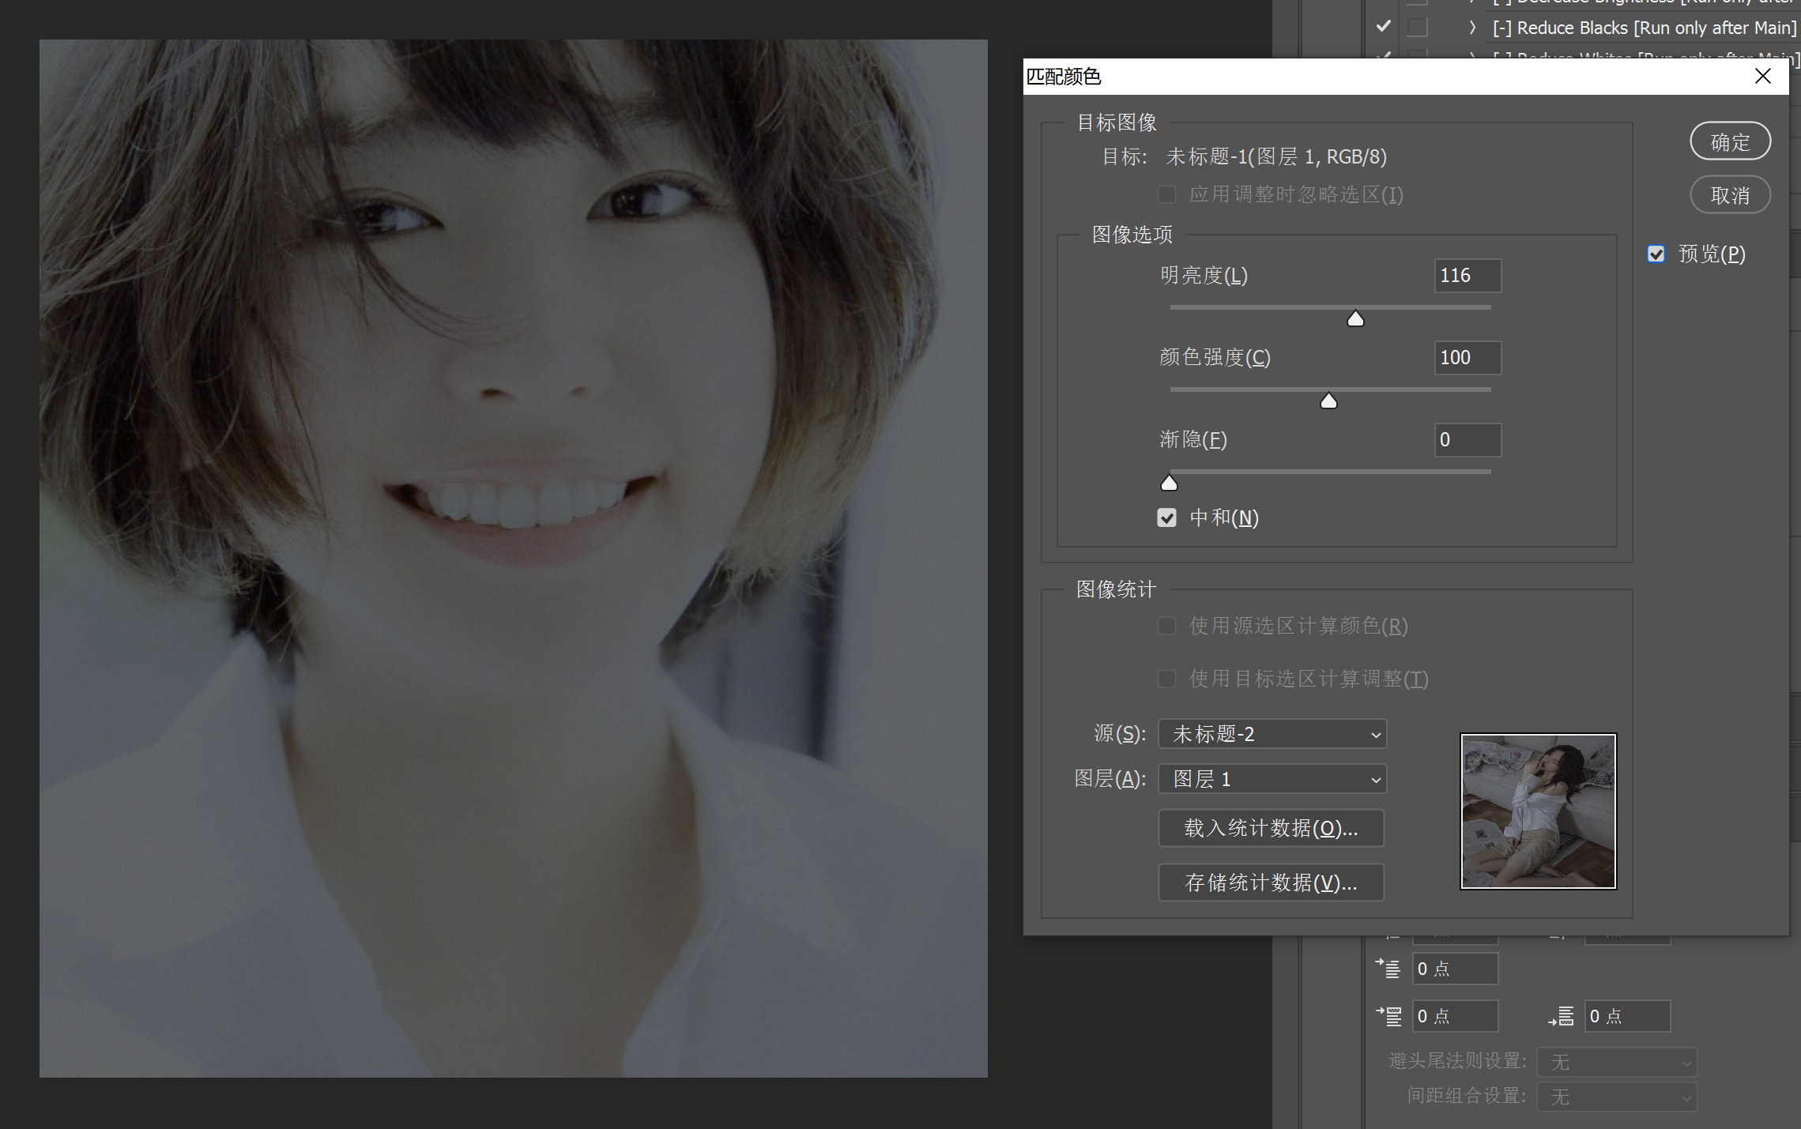Click the Match Color dialog close button
The height and width of the screenshot is (1129, 1801).
point(1763,74)
